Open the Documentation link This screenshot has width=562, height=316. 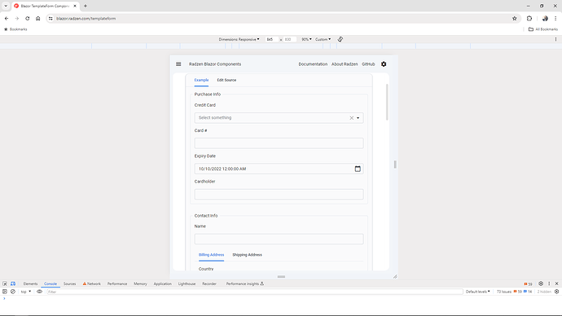pos(313,64)
